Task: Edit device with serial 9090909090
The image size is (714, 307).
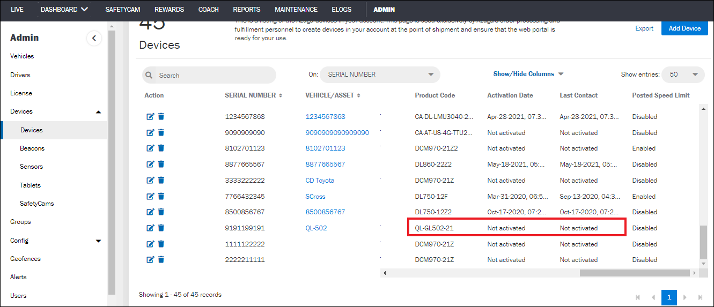Action: pyautogui.click(x=151, y=132)
